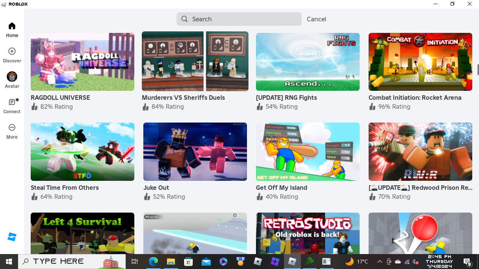Click the RAGDOLL UNIVERSE title text
Image resolution: width=479 pixels, height=269 pixels.
tap(60, 98)
